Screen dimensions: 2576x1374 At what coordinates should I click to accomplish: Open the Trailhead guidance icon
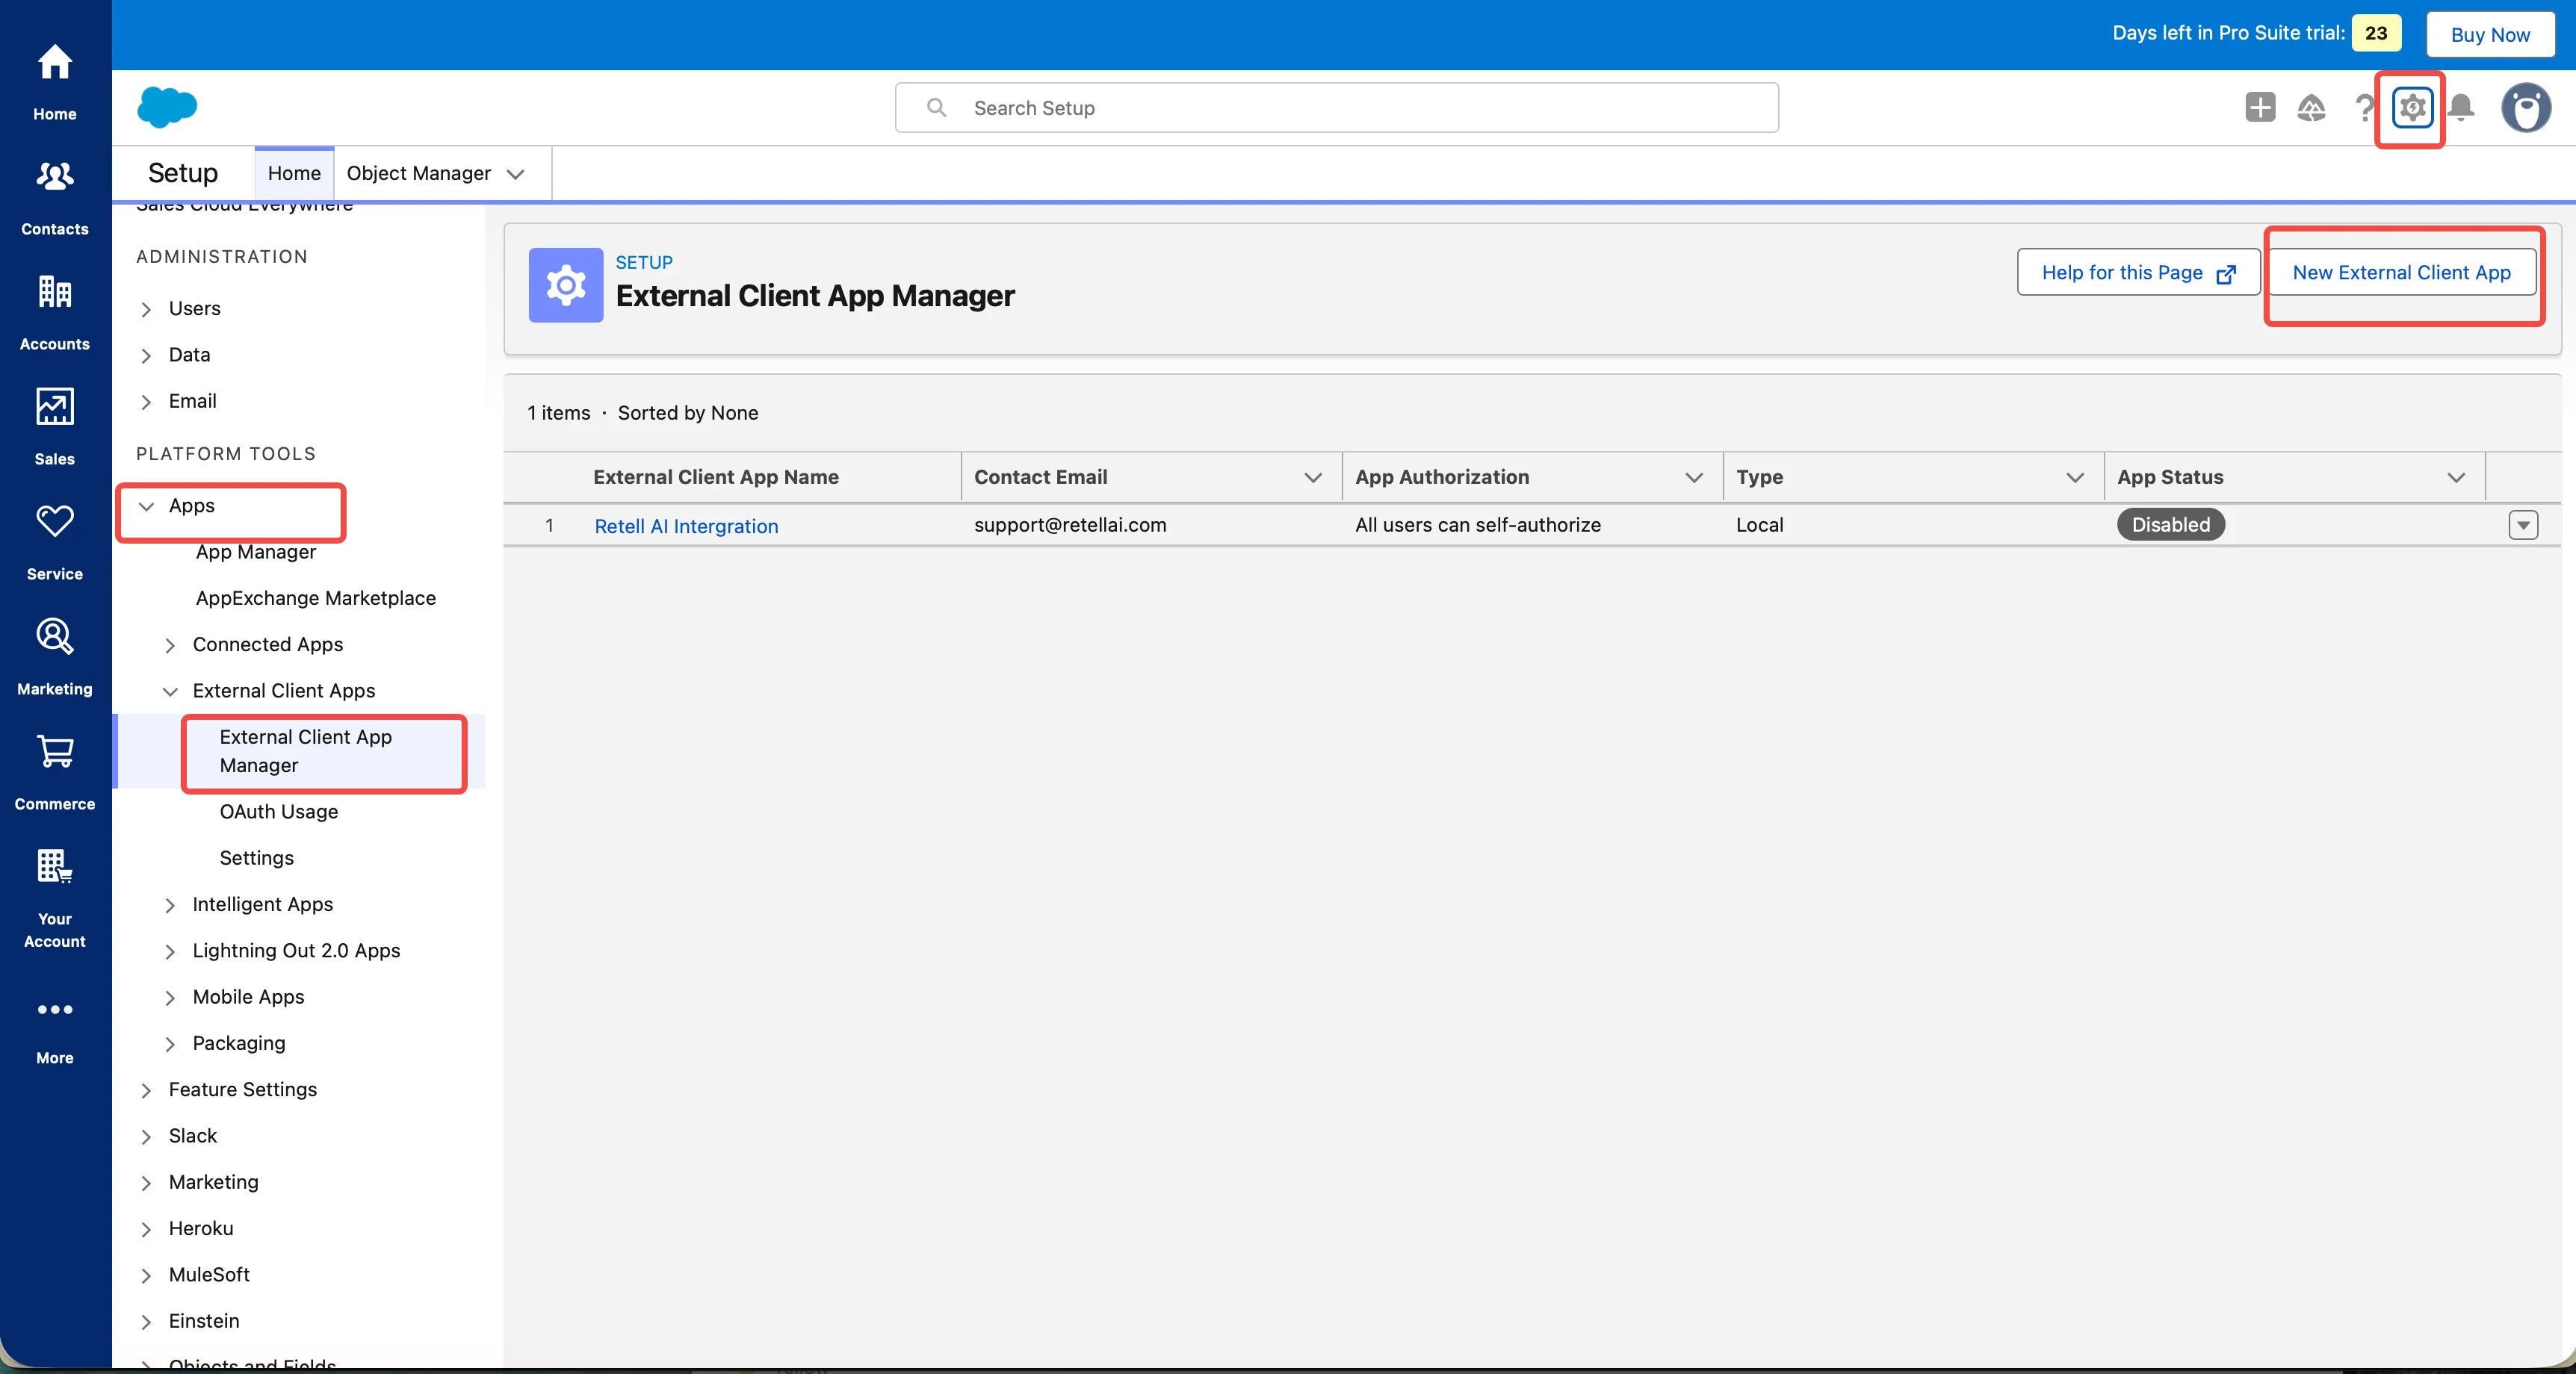tap(2311, 107)
